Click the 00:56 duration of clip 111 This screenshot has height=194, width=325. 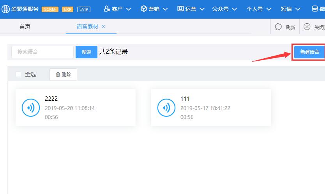[187, 117]
